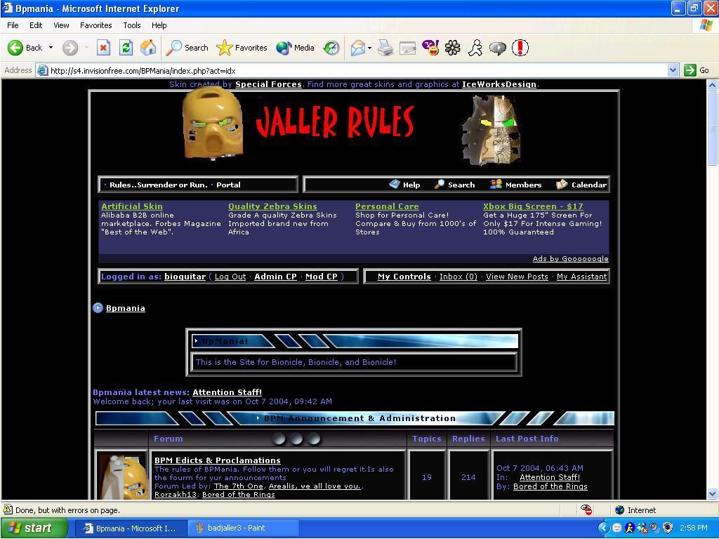Open the forum Calendar link
The image size is (719, 539).
[581, 185]
